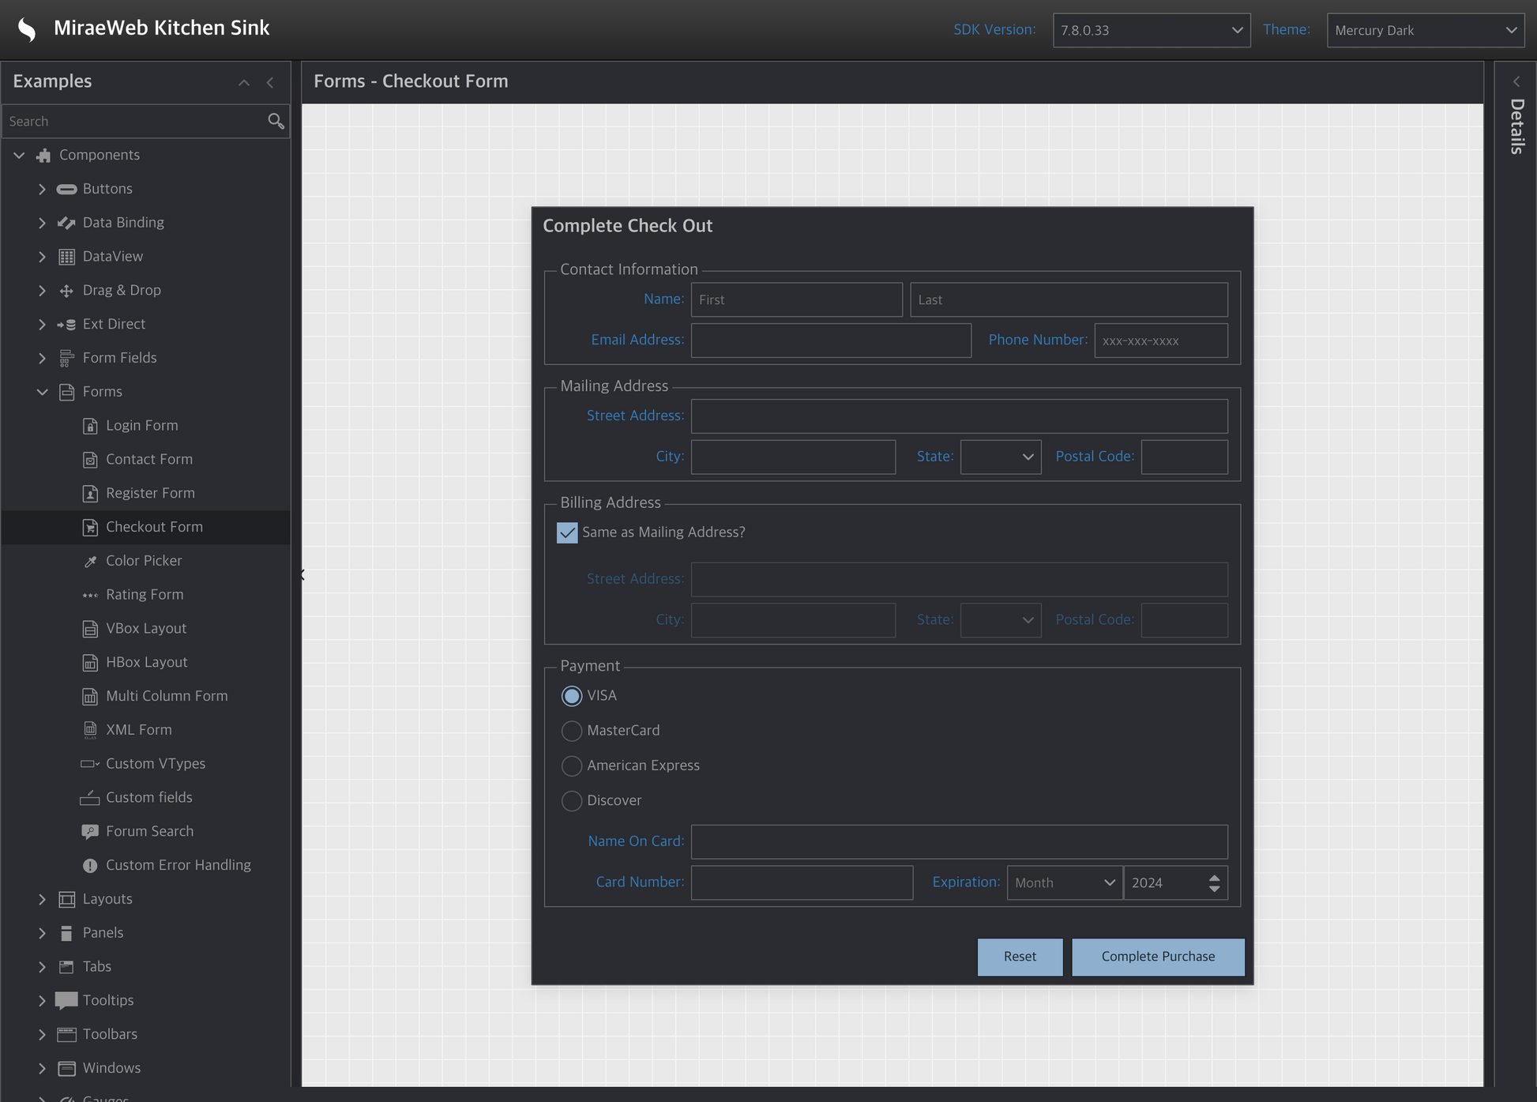Increase expiration year with spinner up arrow

pos(1214,877)
